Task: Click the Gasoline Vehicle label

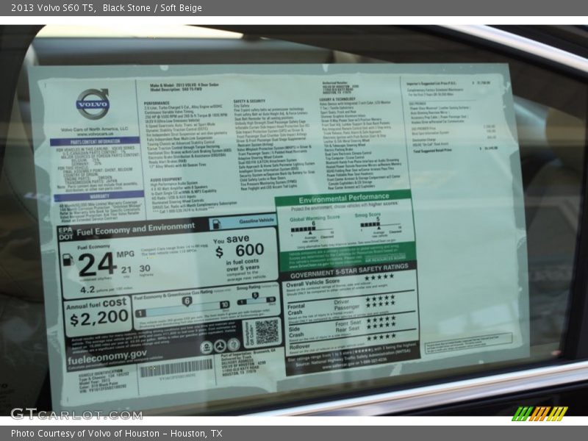Action: tap(257, 221)
